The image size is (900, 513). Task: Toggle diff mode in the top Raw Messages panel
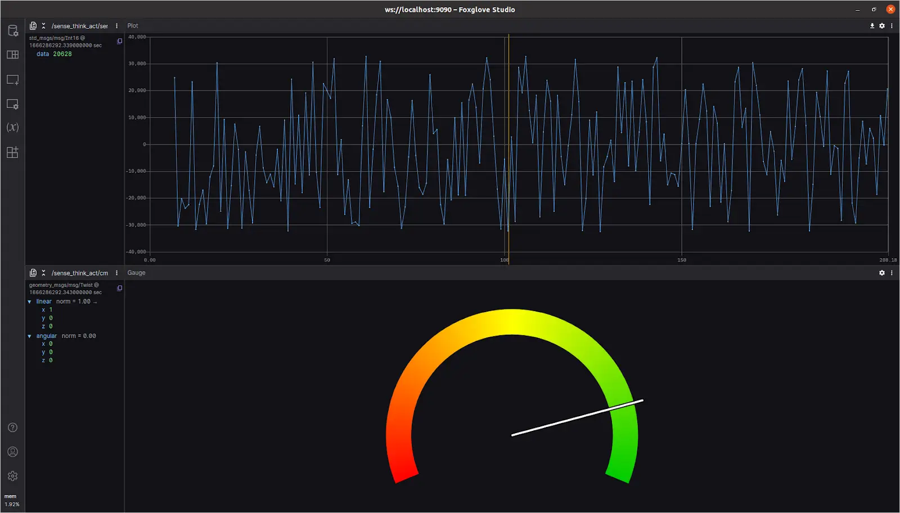[x=33, y=26]
